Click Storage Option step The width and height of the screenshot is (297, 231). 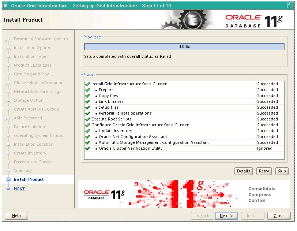(x=29, y=100)
